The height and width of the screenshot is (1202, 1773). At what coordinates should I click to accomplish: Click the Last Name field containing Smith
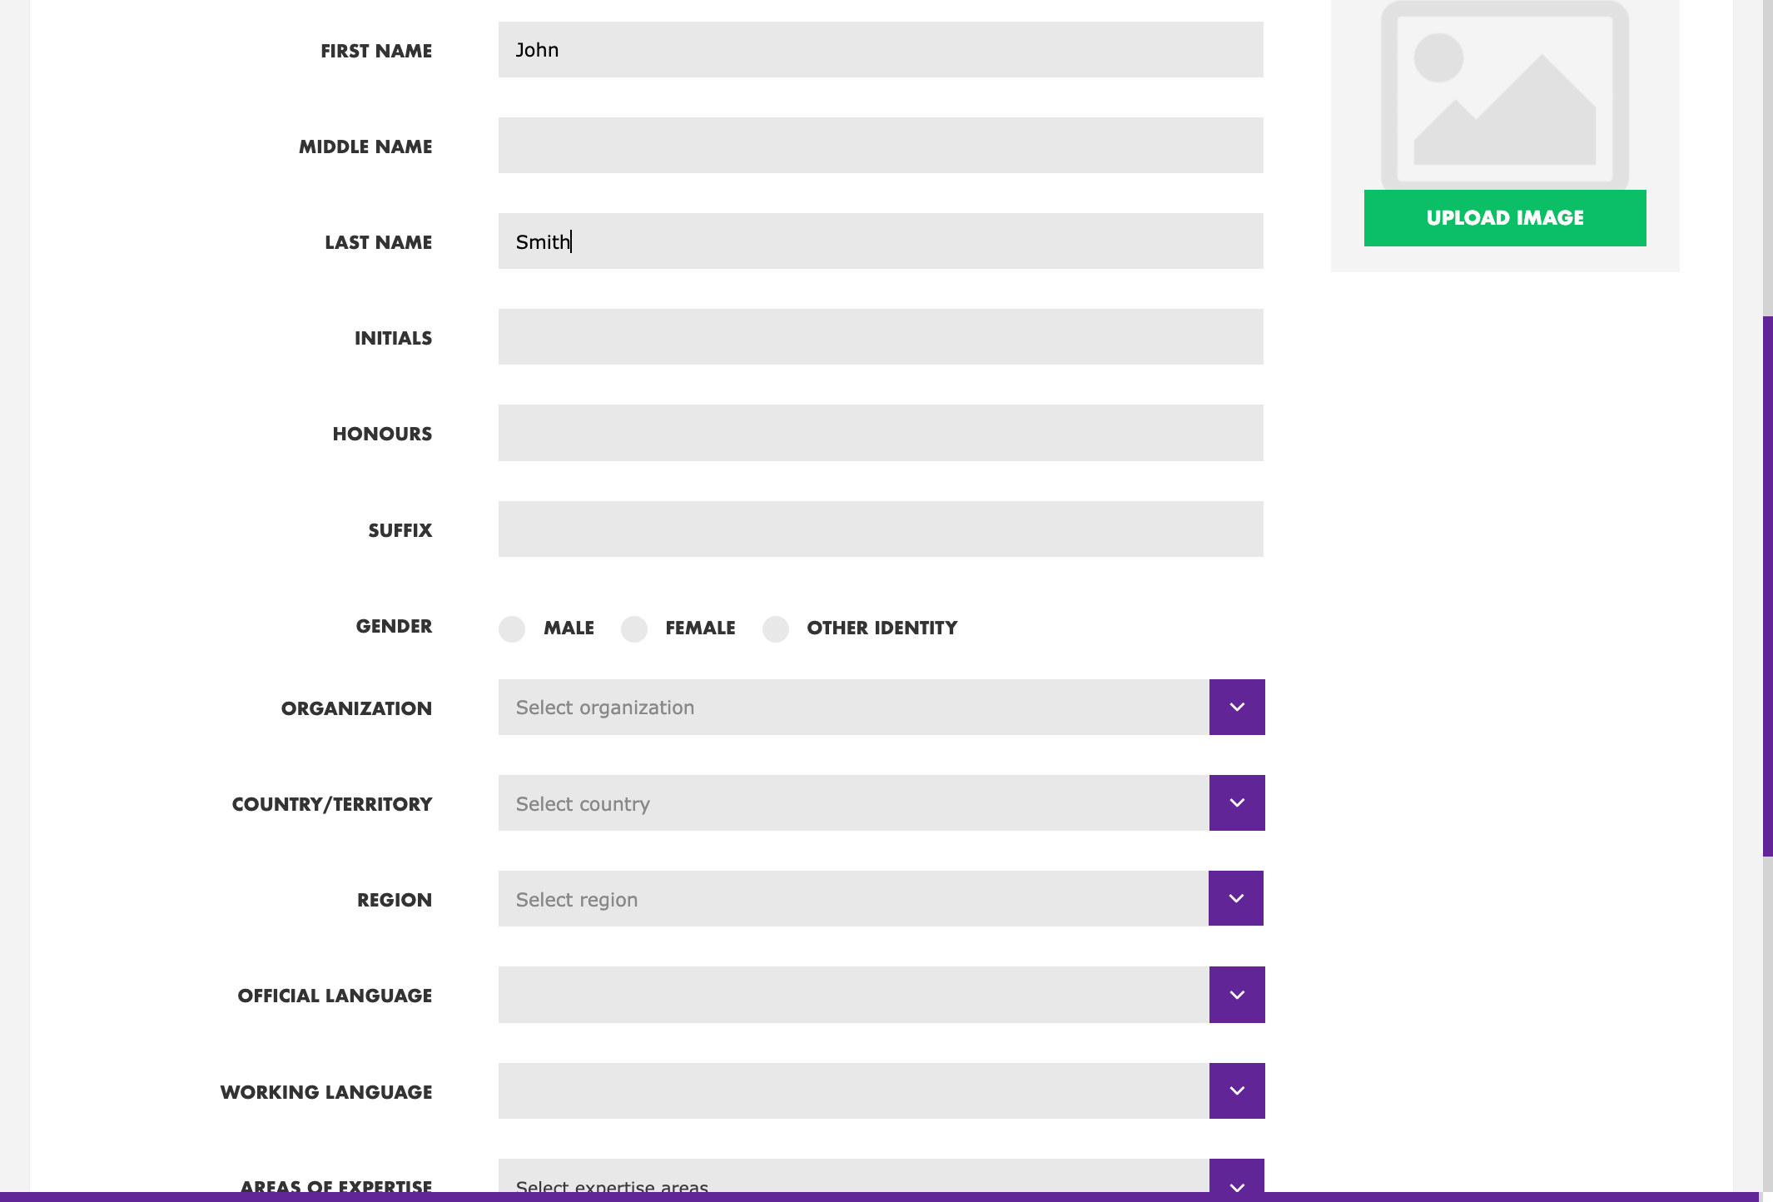[x=881, y=241]
